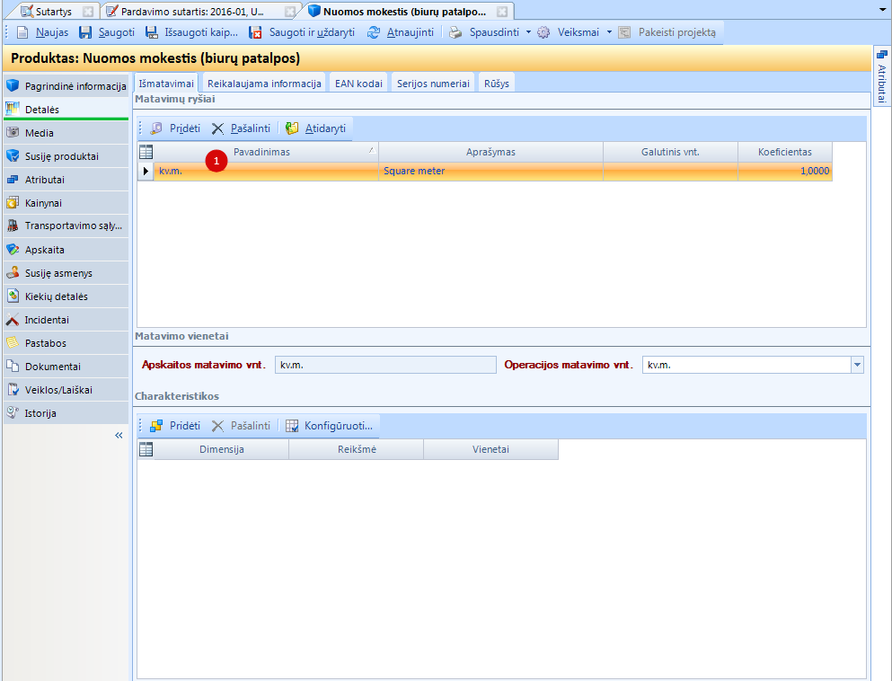Sort by Koeficientas column header
892x681 pixels.
click(784, 152)
